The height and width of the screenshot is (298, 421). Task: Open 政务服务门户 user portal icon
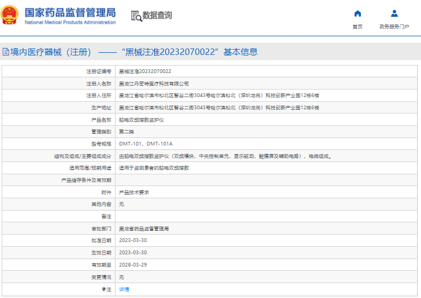coord(394,13)
